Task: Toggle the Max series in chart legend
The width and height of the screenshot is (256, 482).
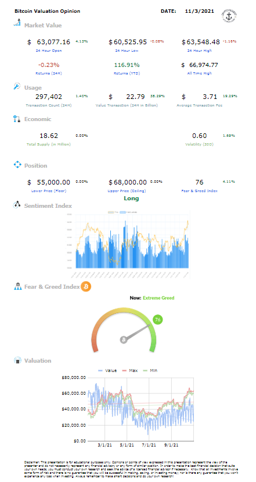Action: 129,371
